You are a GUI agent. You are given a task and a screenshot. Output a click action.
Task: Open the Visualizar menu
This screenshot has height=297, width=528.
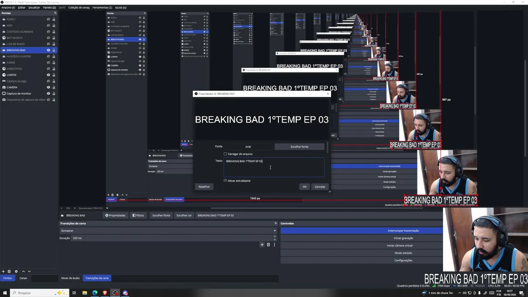click(34, 7)
